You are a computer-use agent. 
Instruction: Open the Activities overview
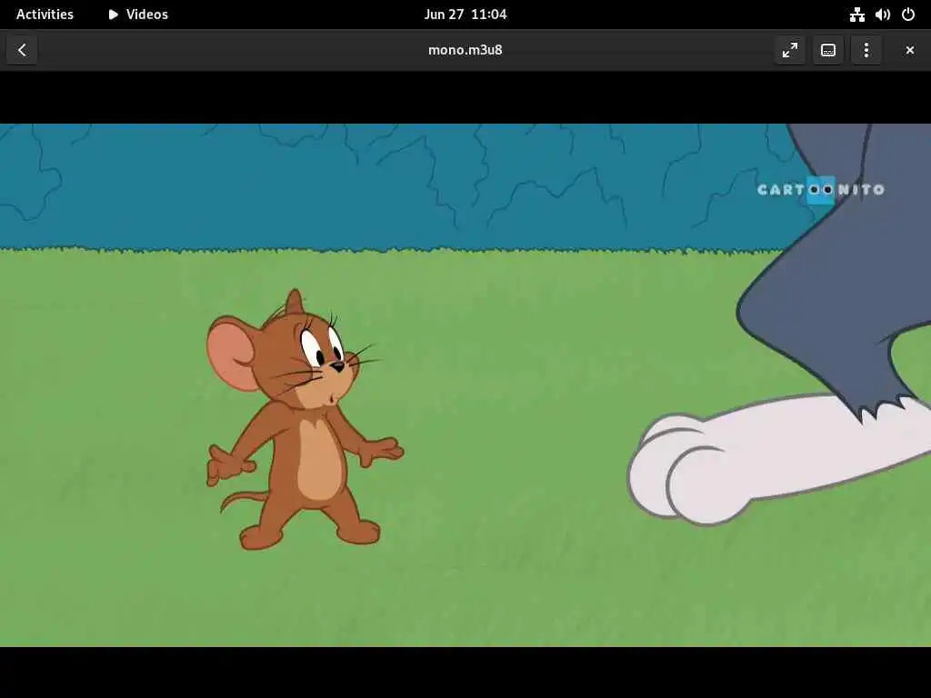45,15
